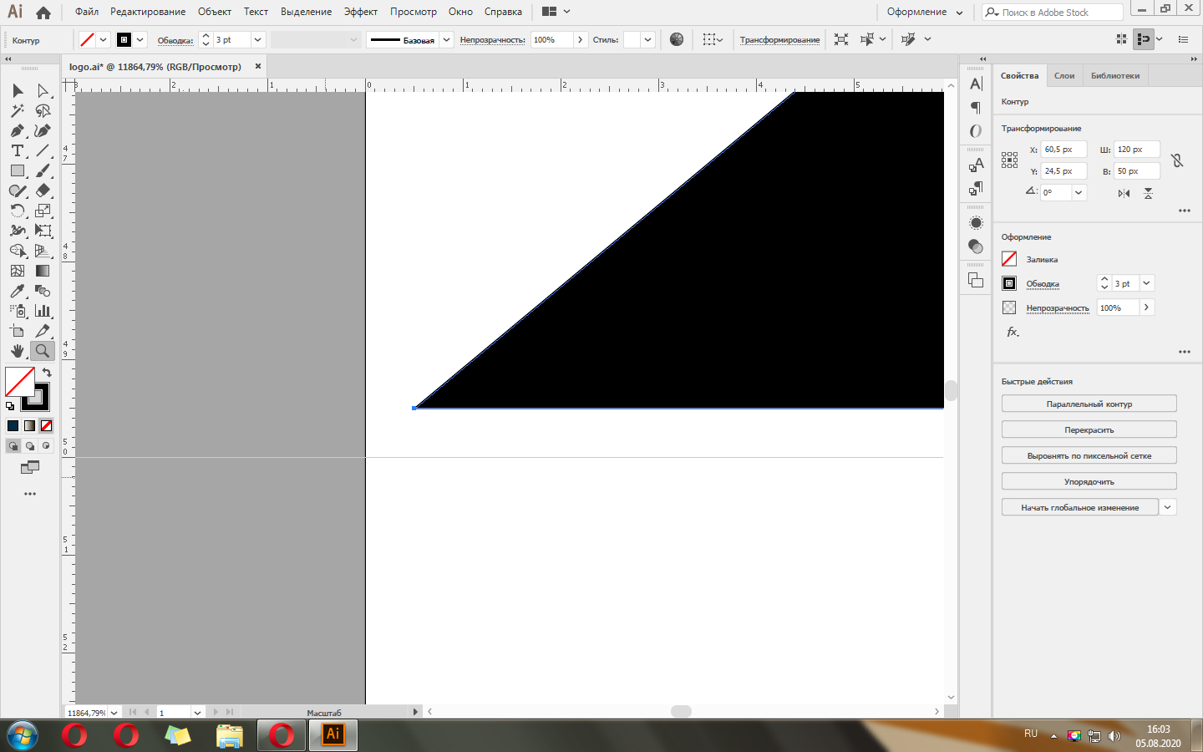Expand the stroke weight dropdown in Properties
Viewport: 1203px width, 752px height.
(1146, 283)
